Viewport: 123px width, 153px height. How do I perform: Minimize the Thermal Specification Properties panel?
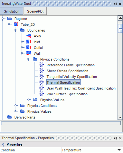115,138
